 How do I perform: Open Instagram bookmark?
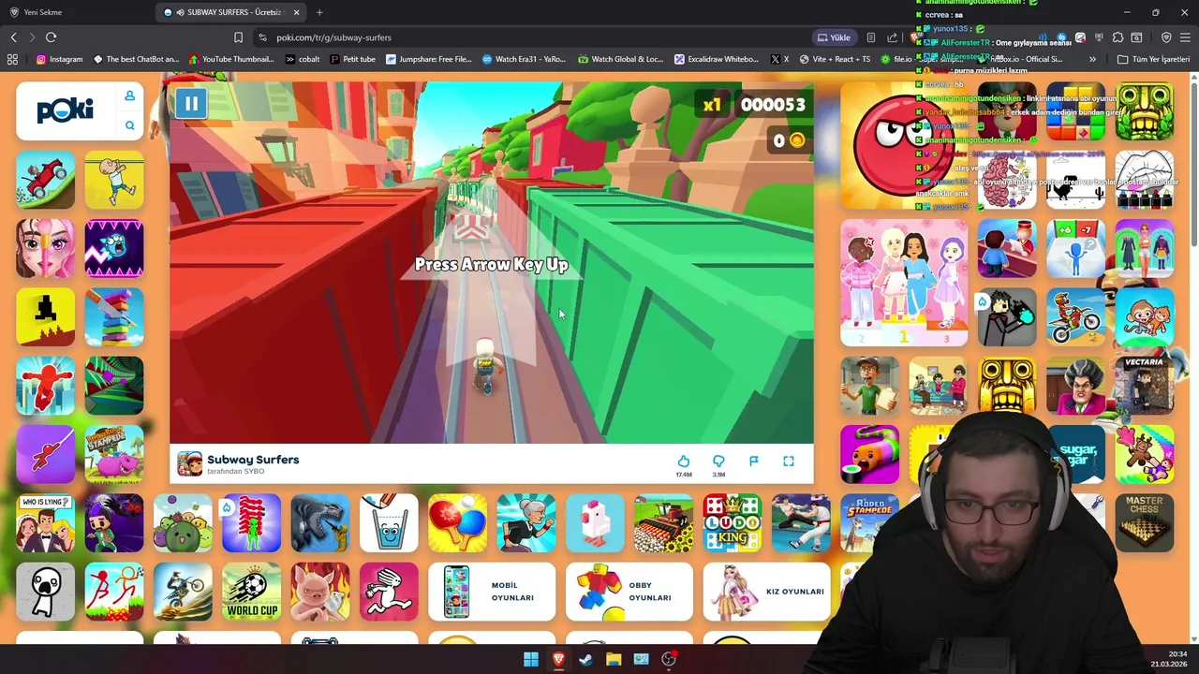tap(59, 59)
